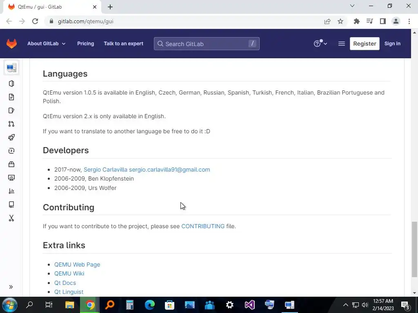This screenshot has height=313, width=418.
Task: Open Monitor icon in left sidebar
Action: tap(11, 178)
